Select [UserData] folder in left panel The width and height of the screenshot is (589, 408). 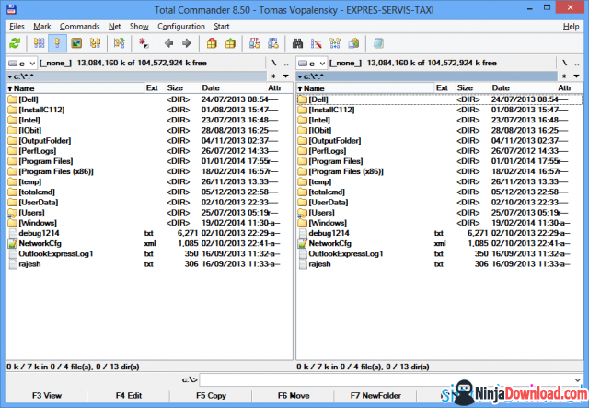point(149,203)
